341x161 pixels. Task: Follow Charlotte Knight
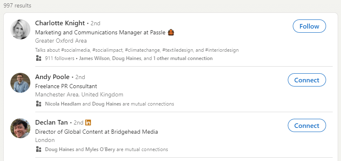click(309, 26)
